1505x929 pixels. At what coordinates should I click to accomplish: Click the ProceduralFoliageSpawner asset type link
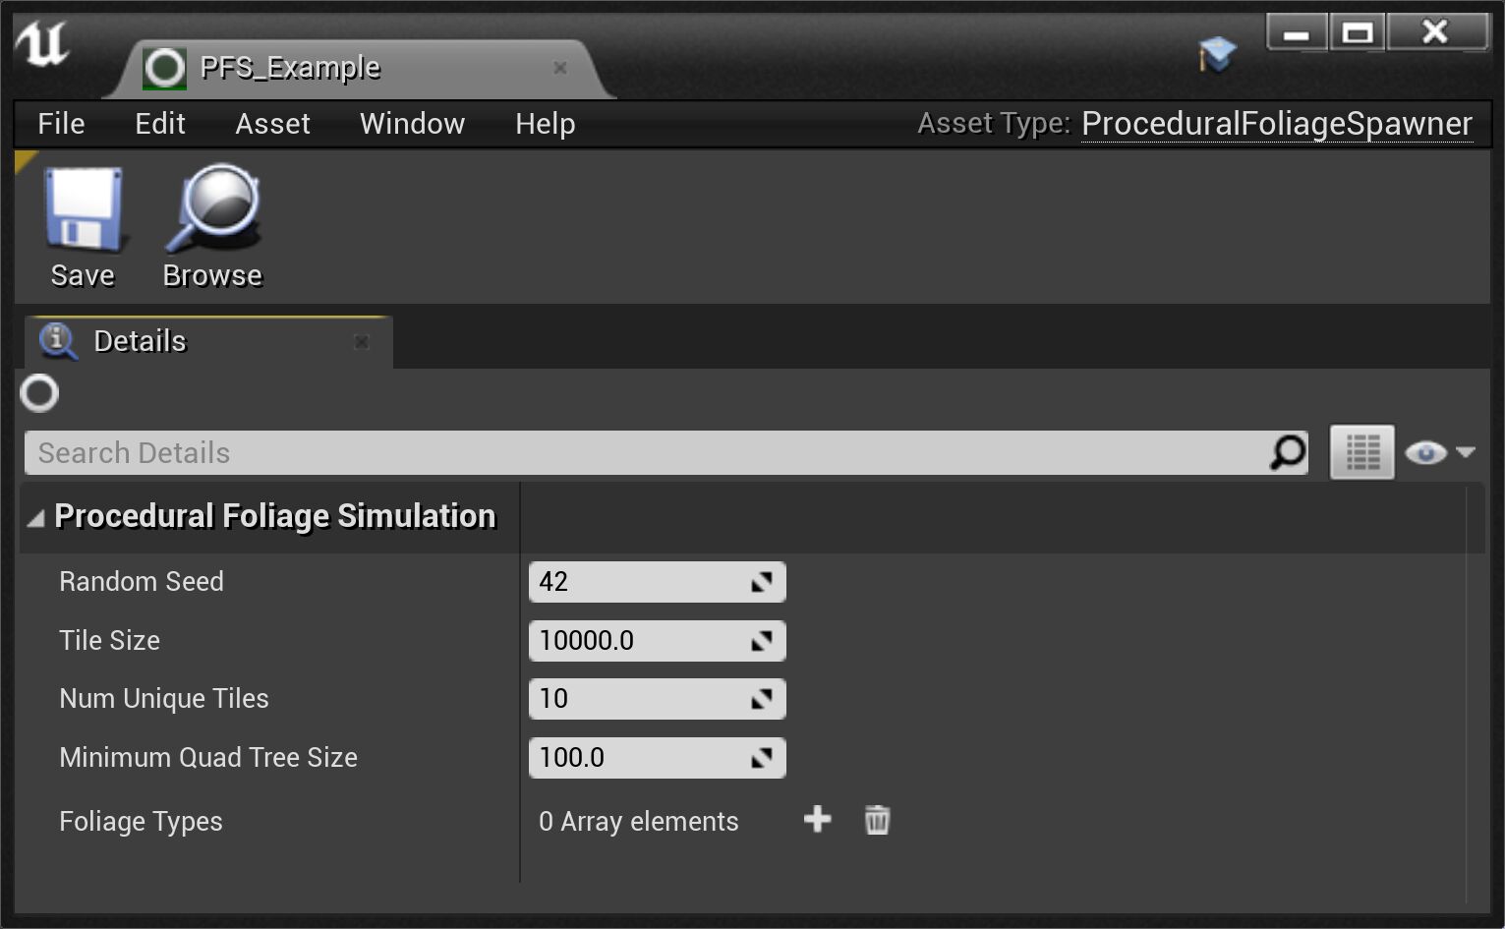(1276, 124)
